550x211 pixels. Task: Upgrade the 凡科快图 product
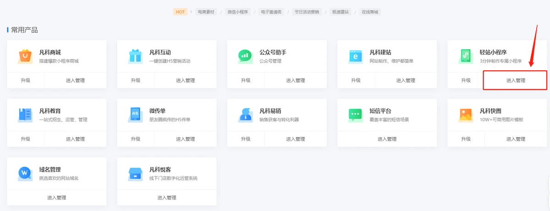click(x=466, y=139)
